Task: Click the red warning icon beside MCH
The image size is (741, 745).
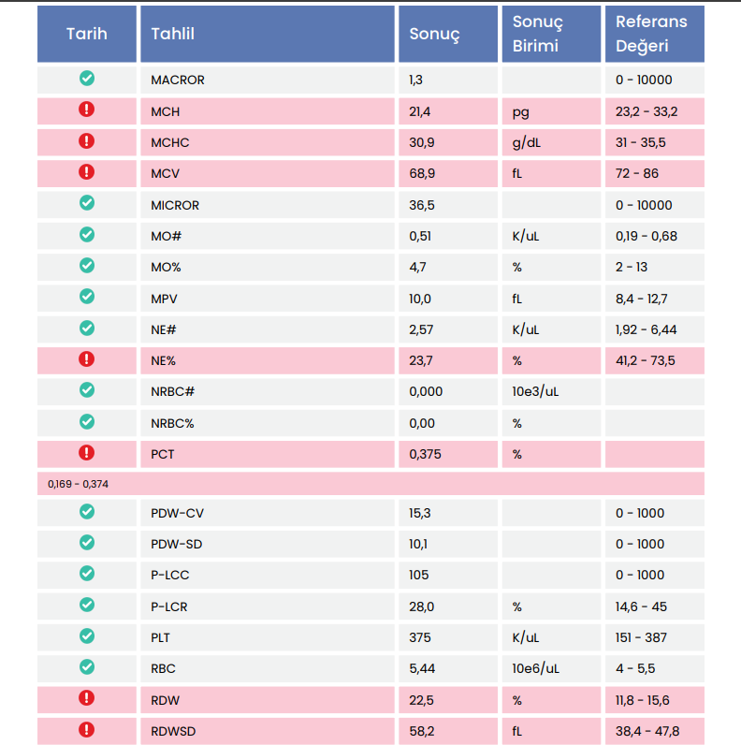Action: (x=87, y=110)
